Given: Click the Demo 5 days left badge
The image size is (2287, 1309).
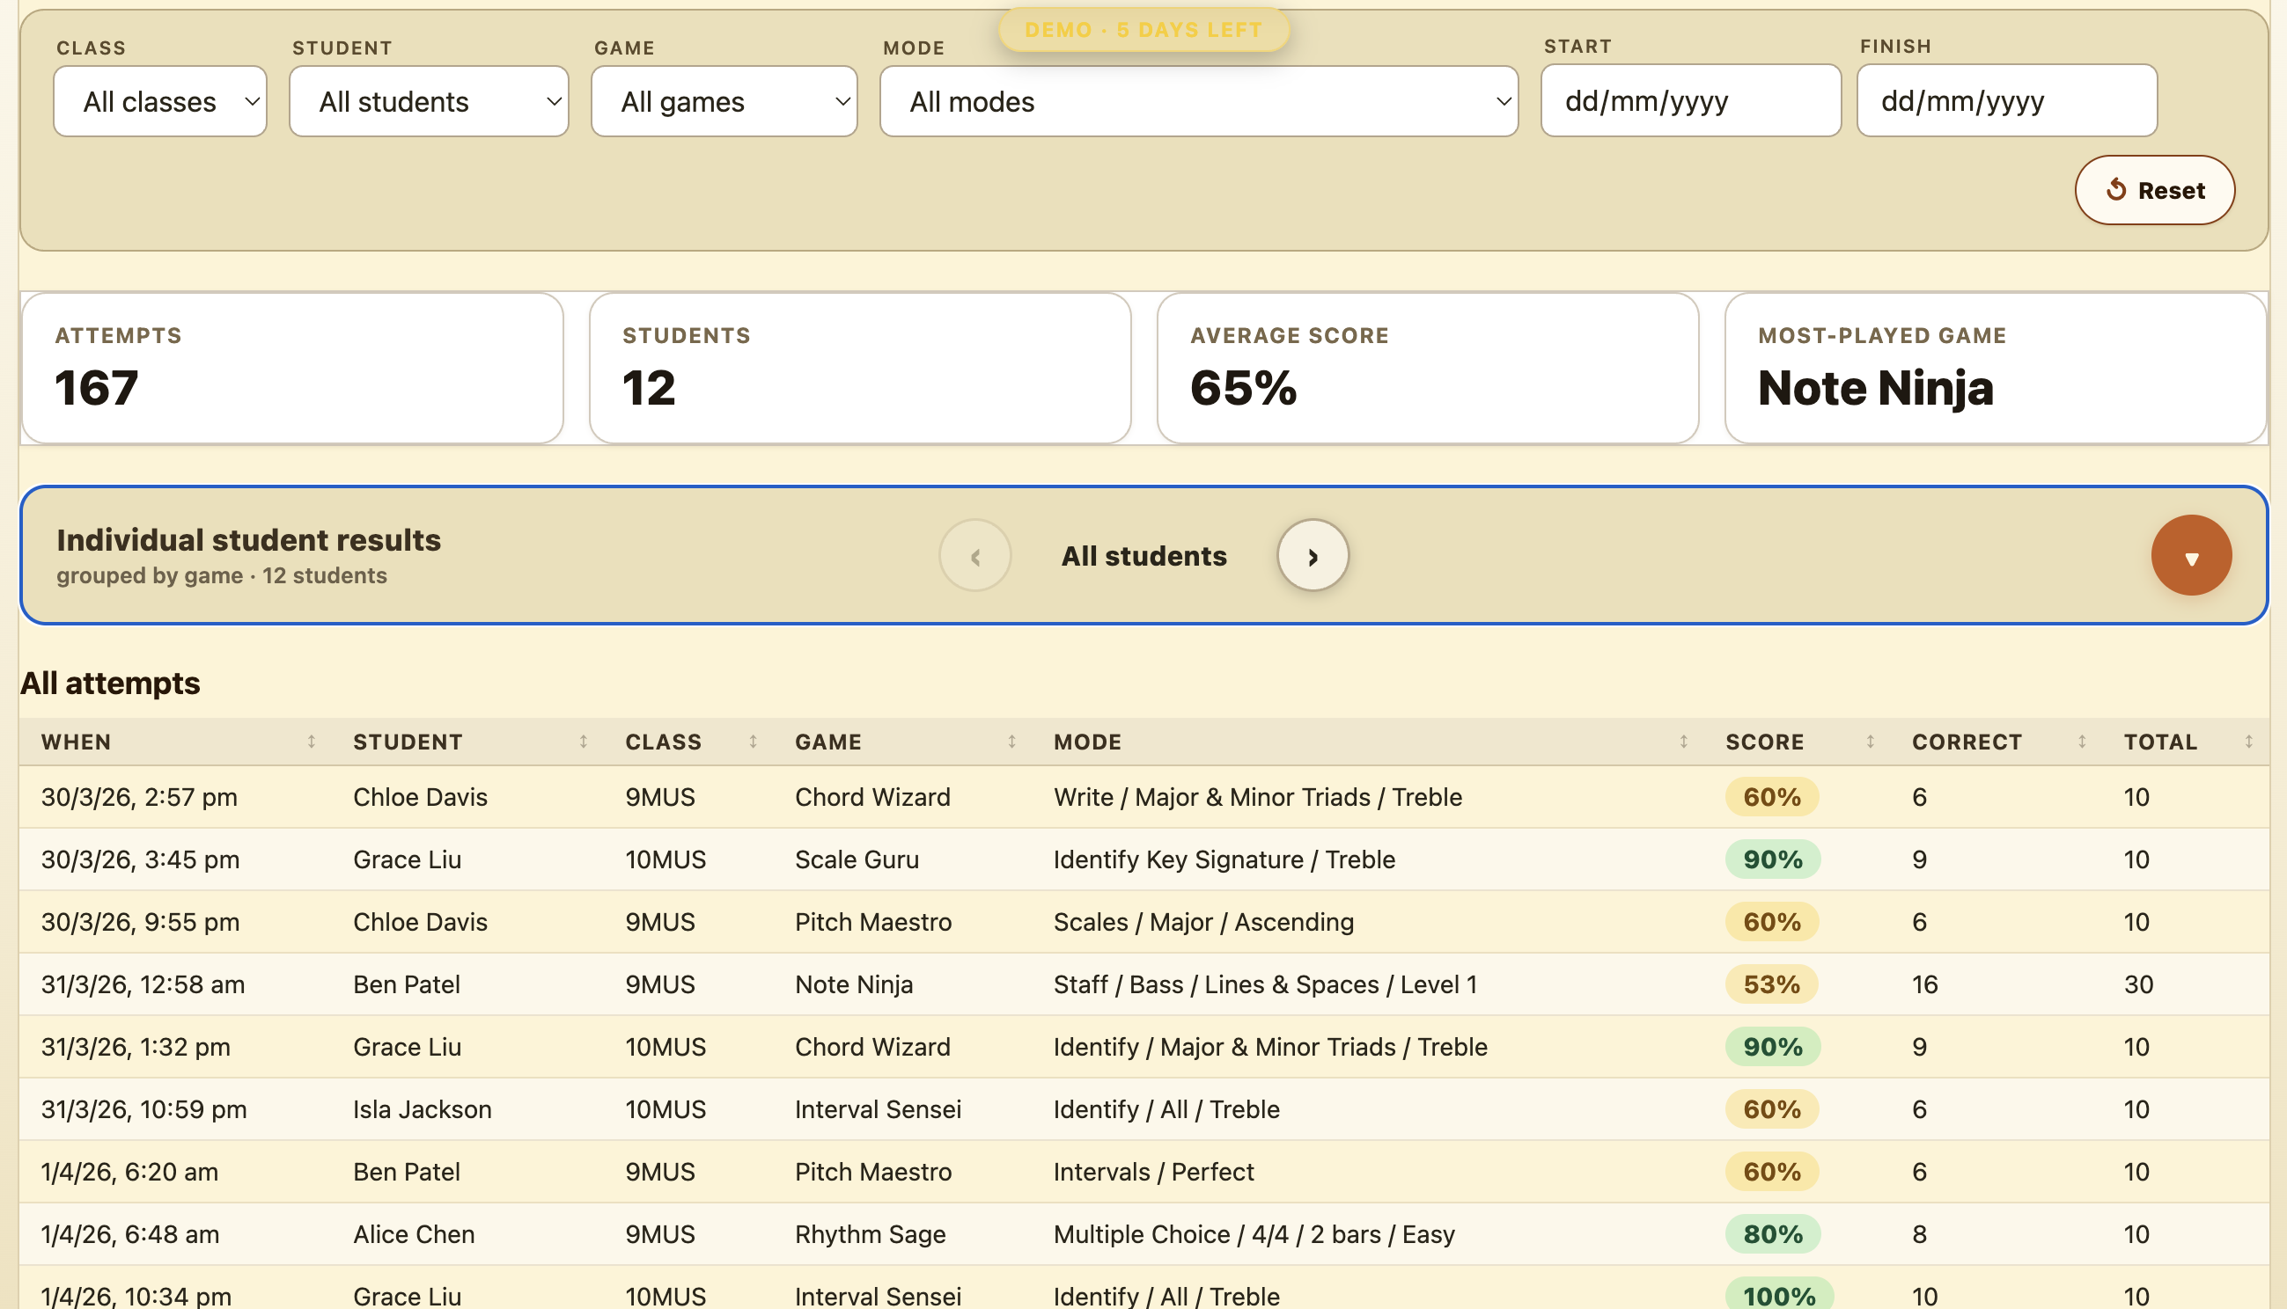Looking at the screenshot, I should pyautogui.click(x=1143, y=30).
